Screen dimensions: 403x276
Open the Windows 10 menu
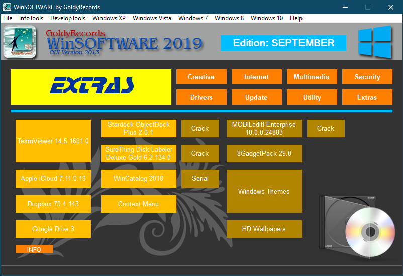point(267,18)
